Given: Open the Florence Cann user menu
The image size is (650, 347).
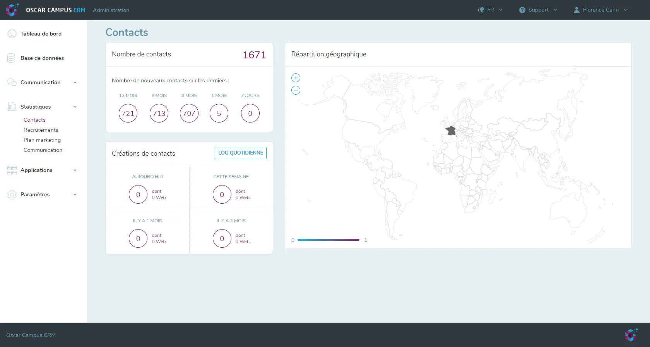Looking at the screenshot, I should pos(600,10).
